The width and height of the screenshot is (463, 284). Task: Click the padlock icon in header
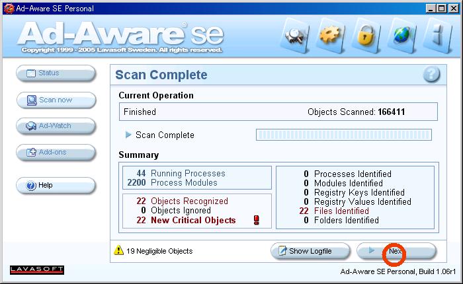[366, 36]
